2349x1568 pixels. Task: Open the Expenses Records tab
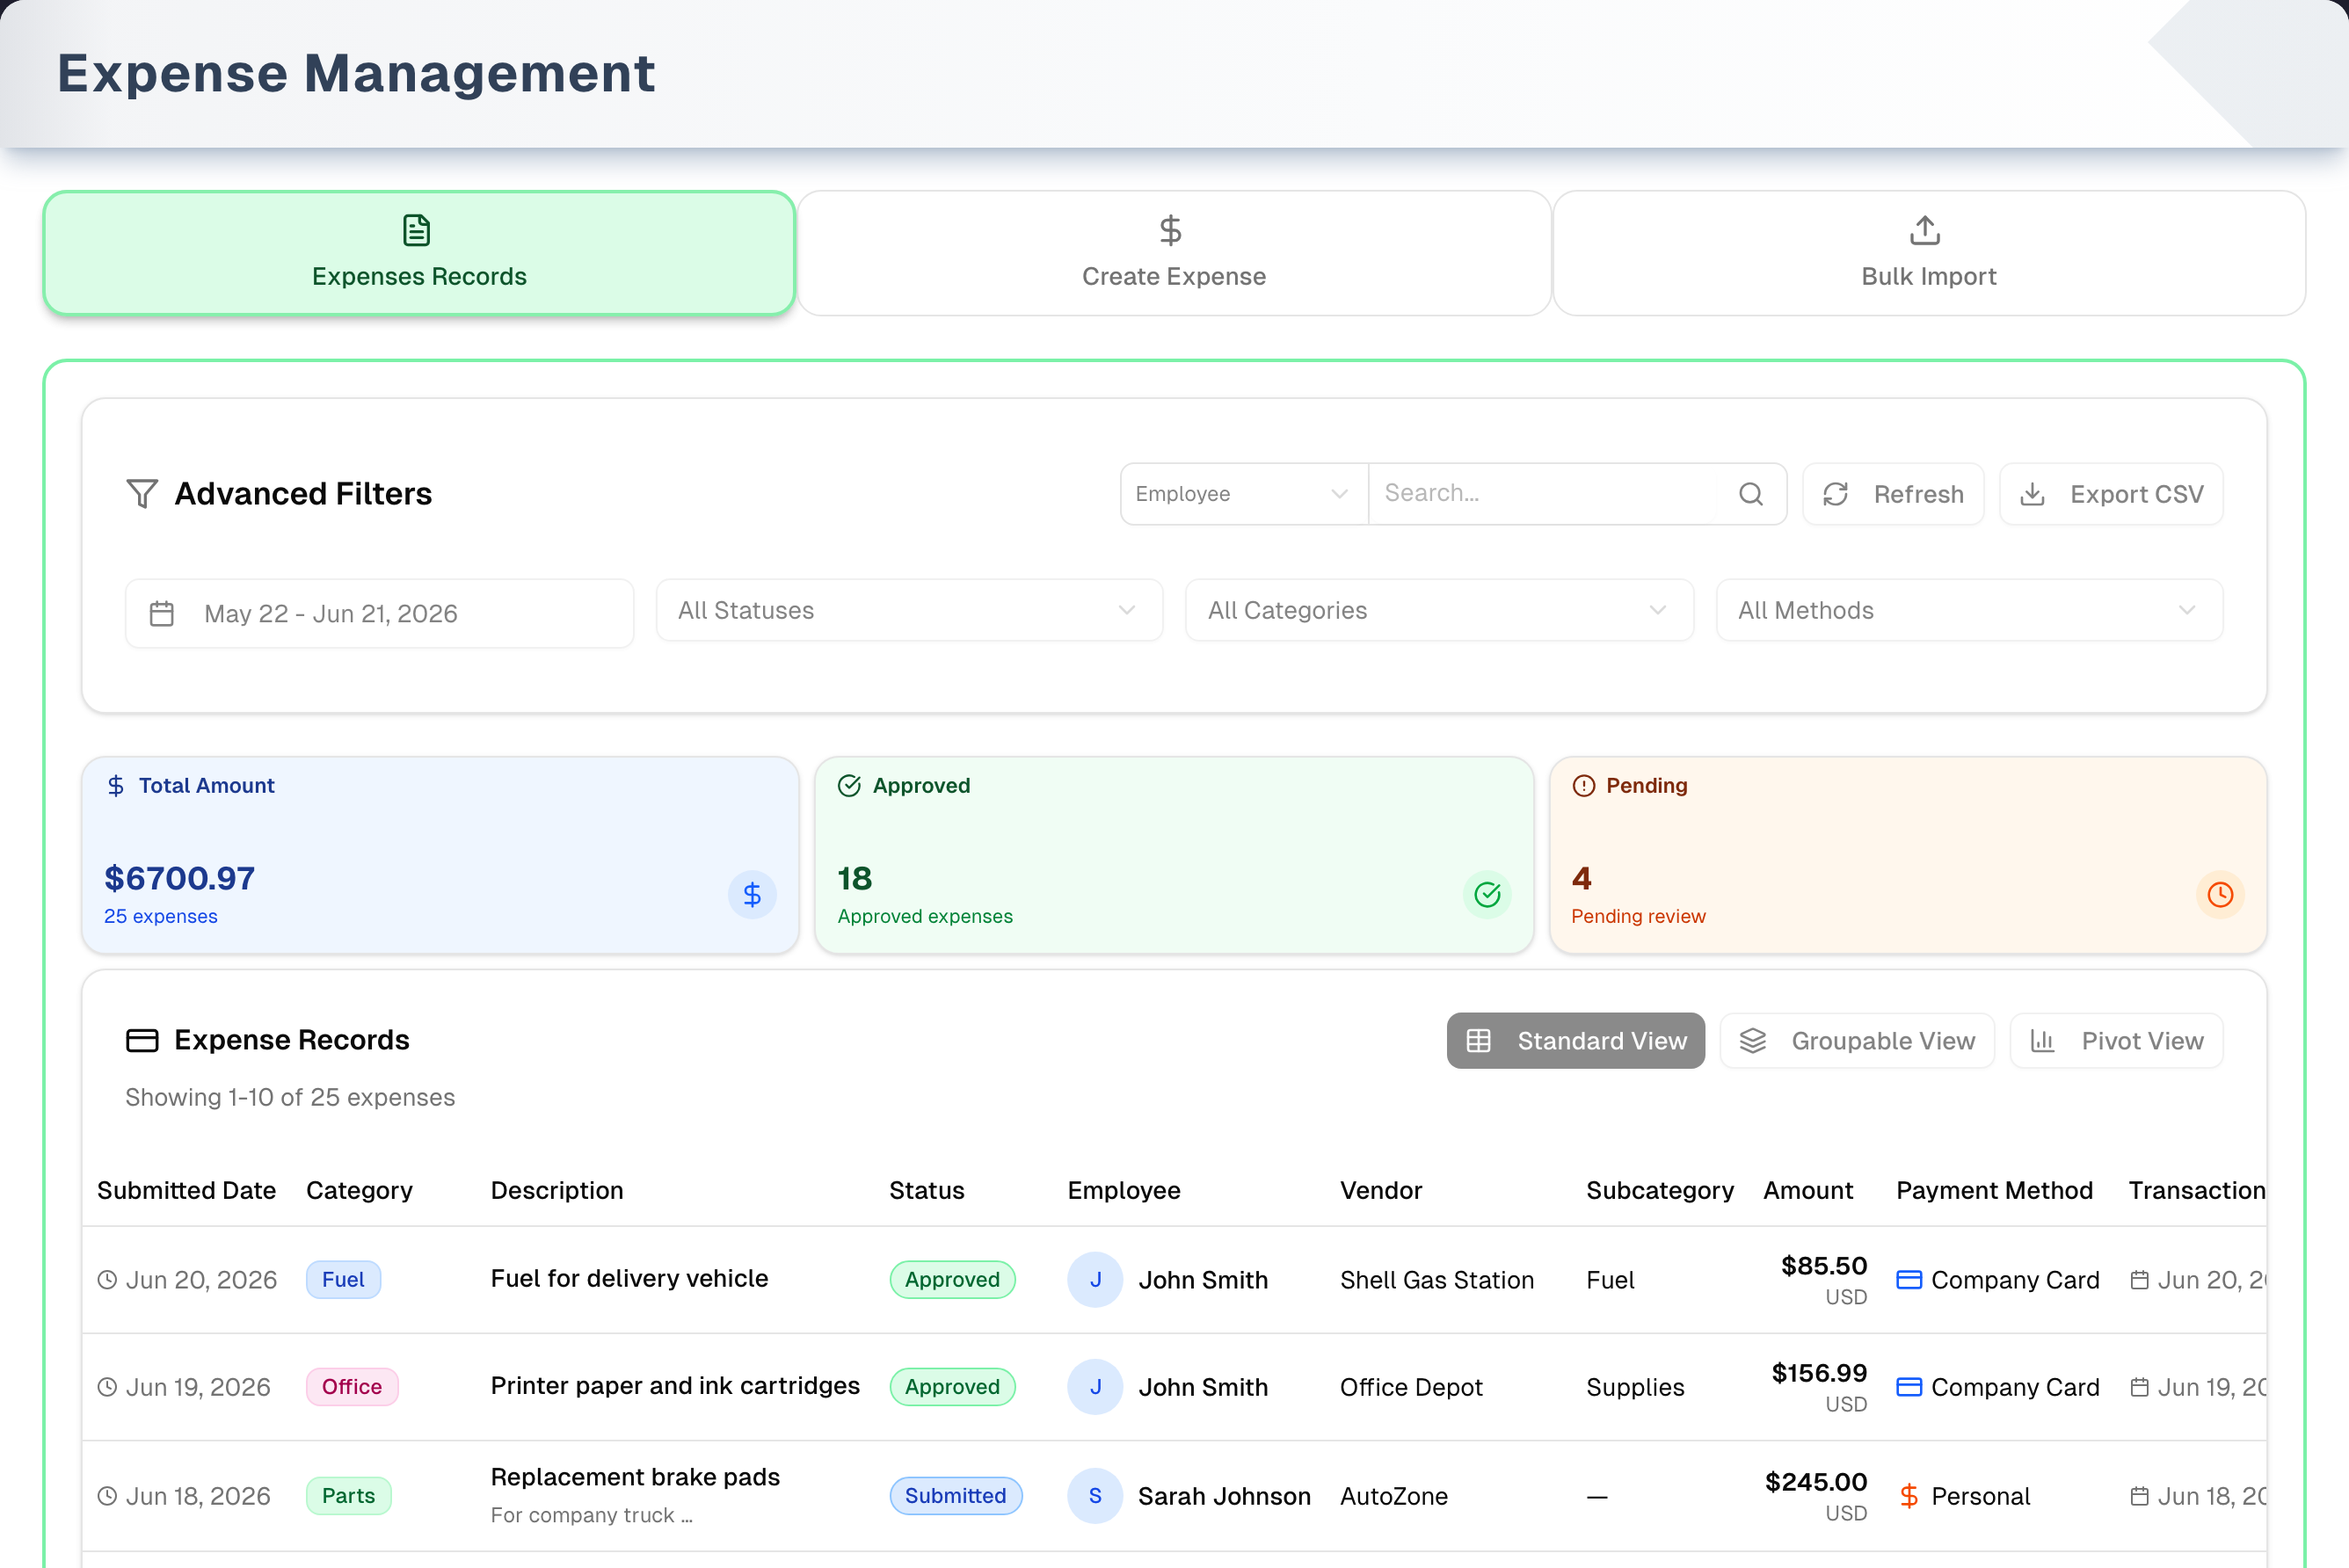(x=419, y=253)
